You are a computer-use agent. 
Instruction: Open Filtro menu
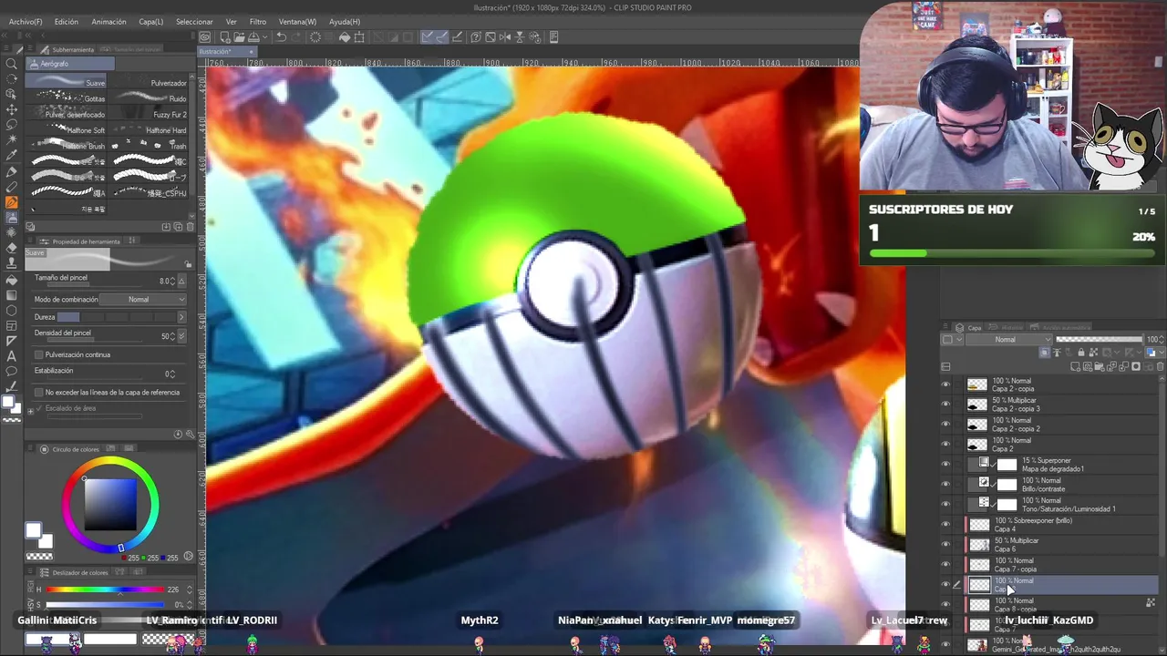(258, 21)
